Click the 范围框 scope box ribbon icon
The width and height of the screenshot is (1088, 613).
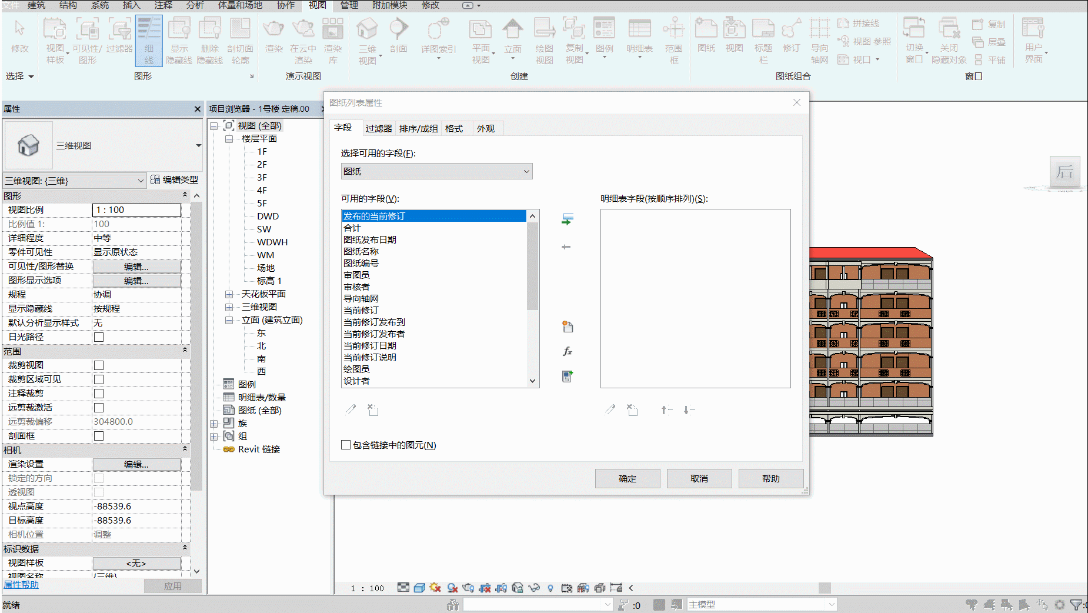pyautogui.click(x=674, y=41)
